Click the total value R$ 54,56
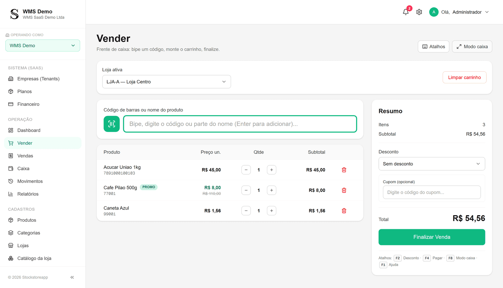Screen dimensions: 503x288 [x=469, y=218]
